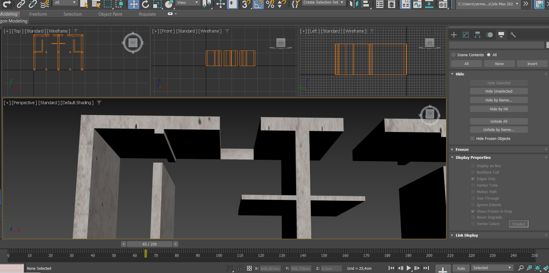Expand the Freeze rollout
549x273 pixels.
tap(462, 149)
